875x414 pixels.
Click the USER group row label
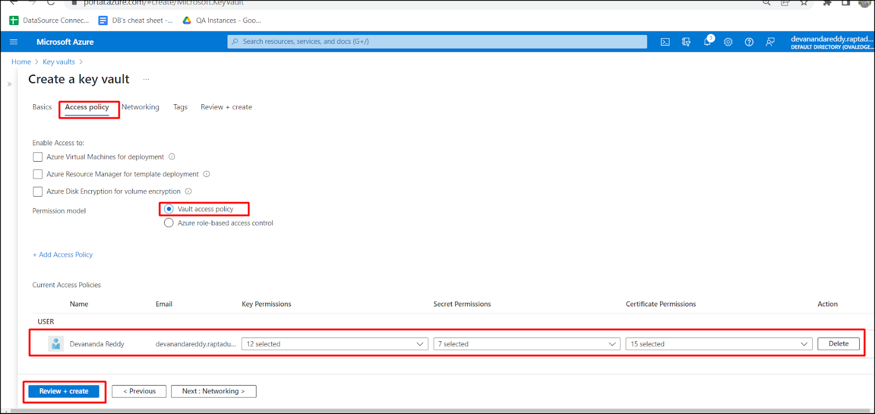tap(46, 322)
